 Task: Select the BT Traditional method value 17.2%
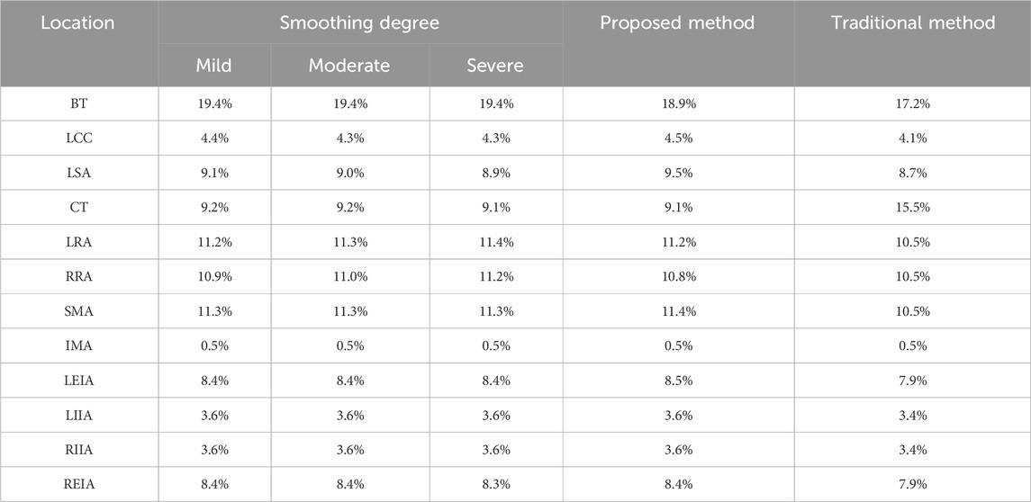(x=912, y=104)
